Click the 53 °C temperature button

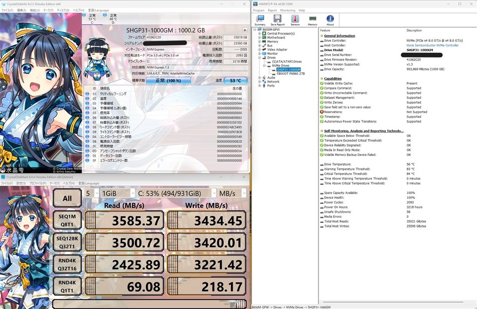235,81
